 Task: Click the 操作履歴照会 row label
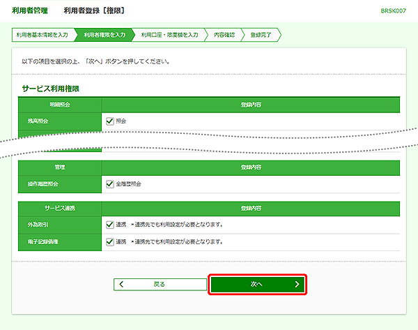point(43,184)
